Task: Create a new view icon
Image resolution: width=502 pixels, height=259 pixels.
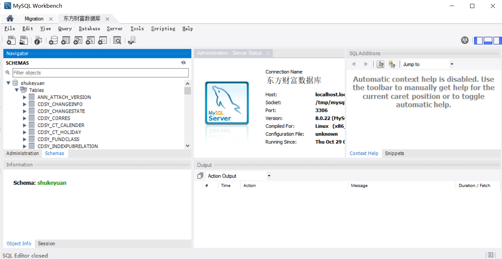Action: point(78,40)
